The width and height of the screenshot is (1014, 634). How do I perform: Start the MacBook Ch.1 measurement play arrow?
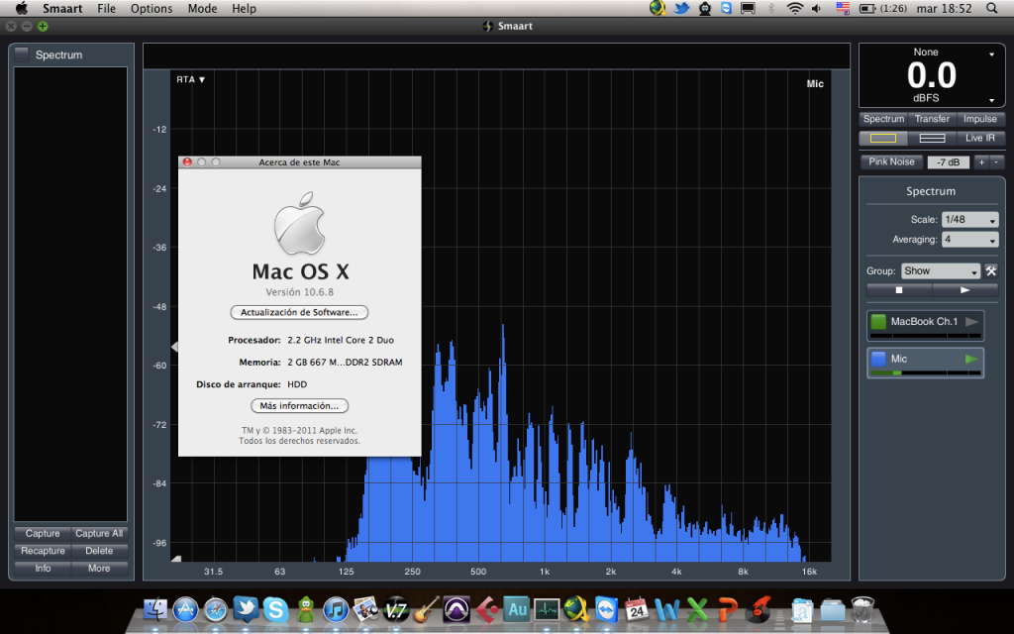(x=971, y=322)
